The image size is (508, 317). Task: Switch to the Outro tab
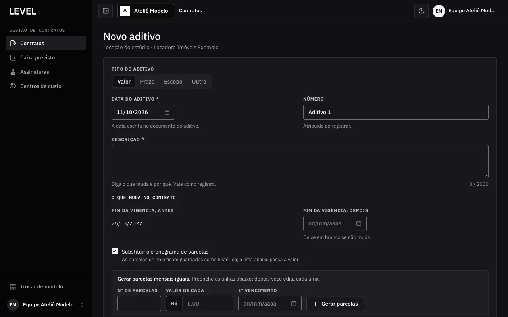[199, 82]
